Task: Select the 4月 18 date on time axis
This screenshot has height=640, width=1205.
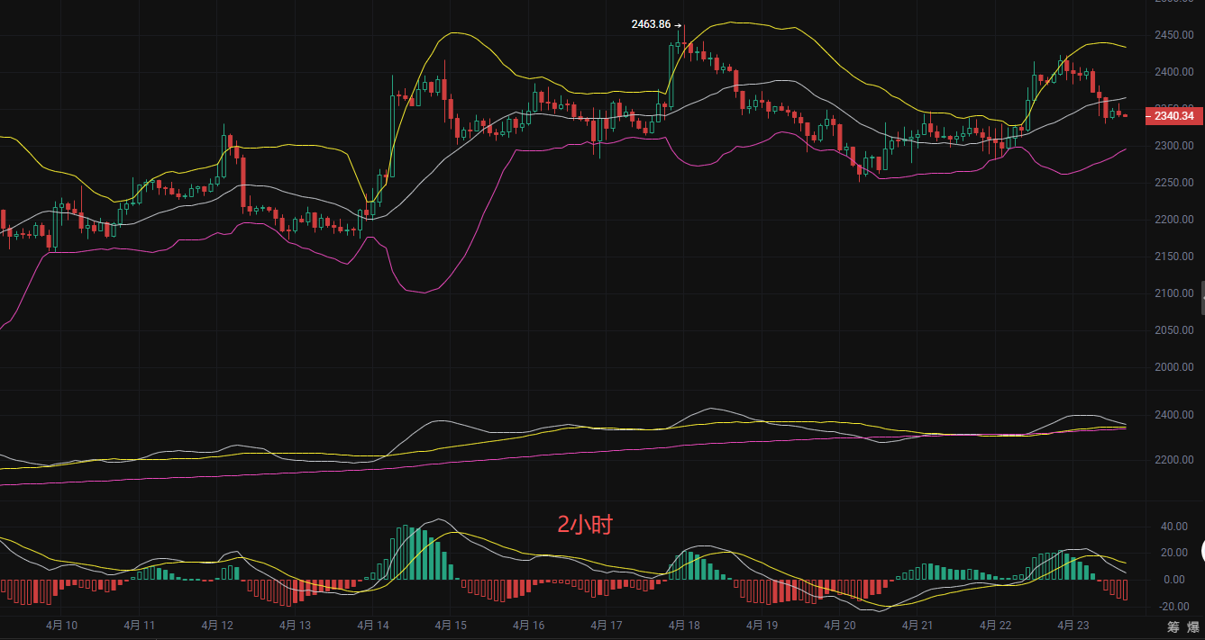Action: point(684,625)
